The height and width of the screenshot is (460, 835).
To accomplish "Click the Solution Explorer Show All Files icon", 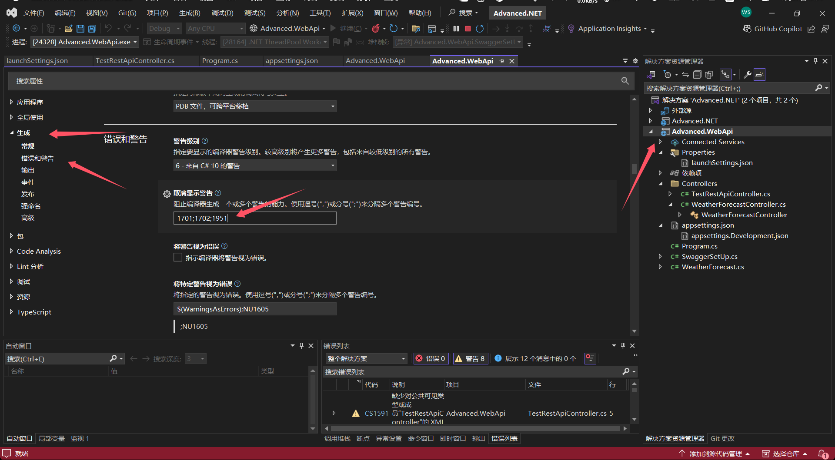I will [x=709, y=75].
